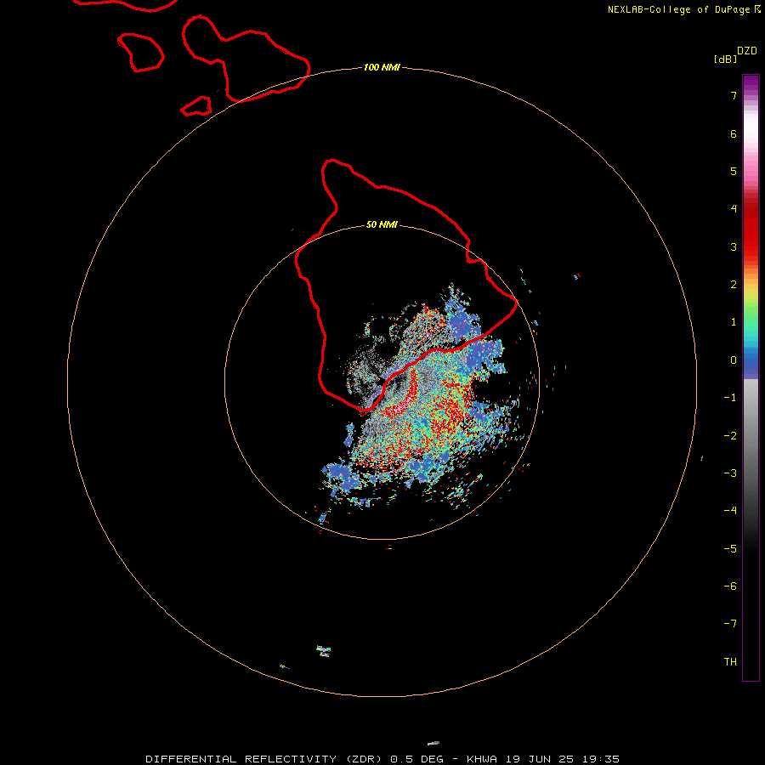This screenshot has width=765, height=765.
Task: Click the 1 value on the color scale
Action: [734, 322]
